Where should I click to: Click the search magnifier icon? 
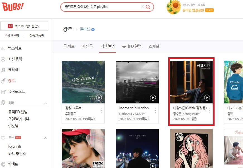tap(148, 7)
